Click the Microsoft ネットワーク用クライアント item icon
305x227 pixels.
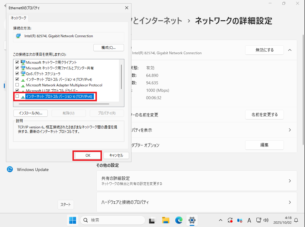(23, 62)
